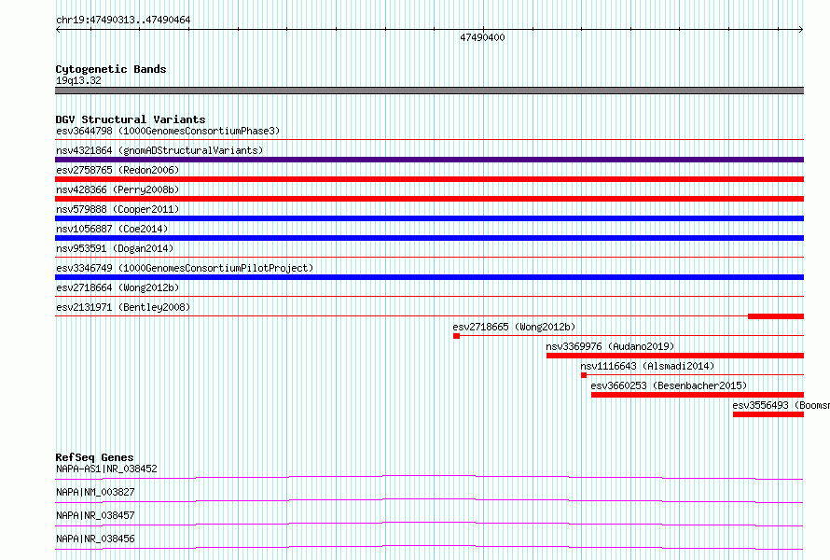The image size is (830, 560).
Task: Open gene NAPA|NR_038457
Action: point(95,515)
